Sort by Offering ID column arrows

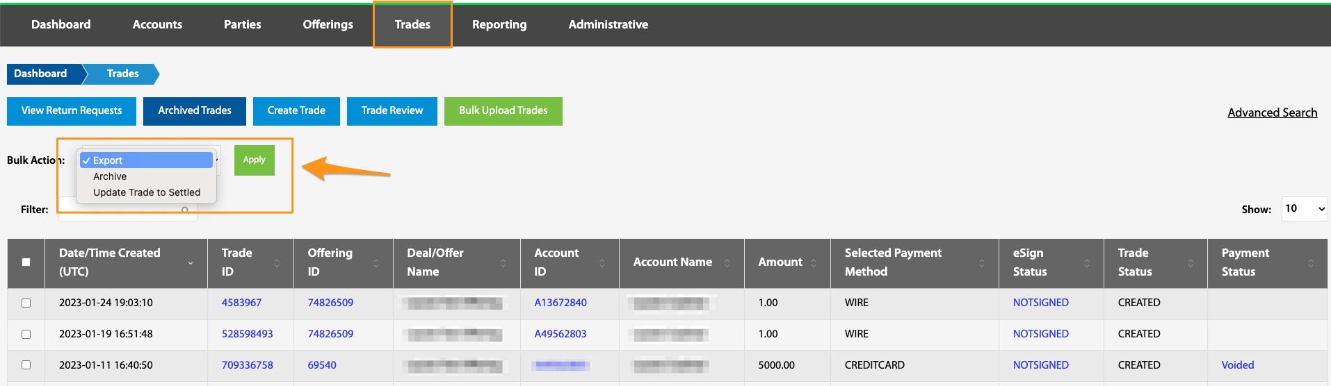[x=376, y=263]
